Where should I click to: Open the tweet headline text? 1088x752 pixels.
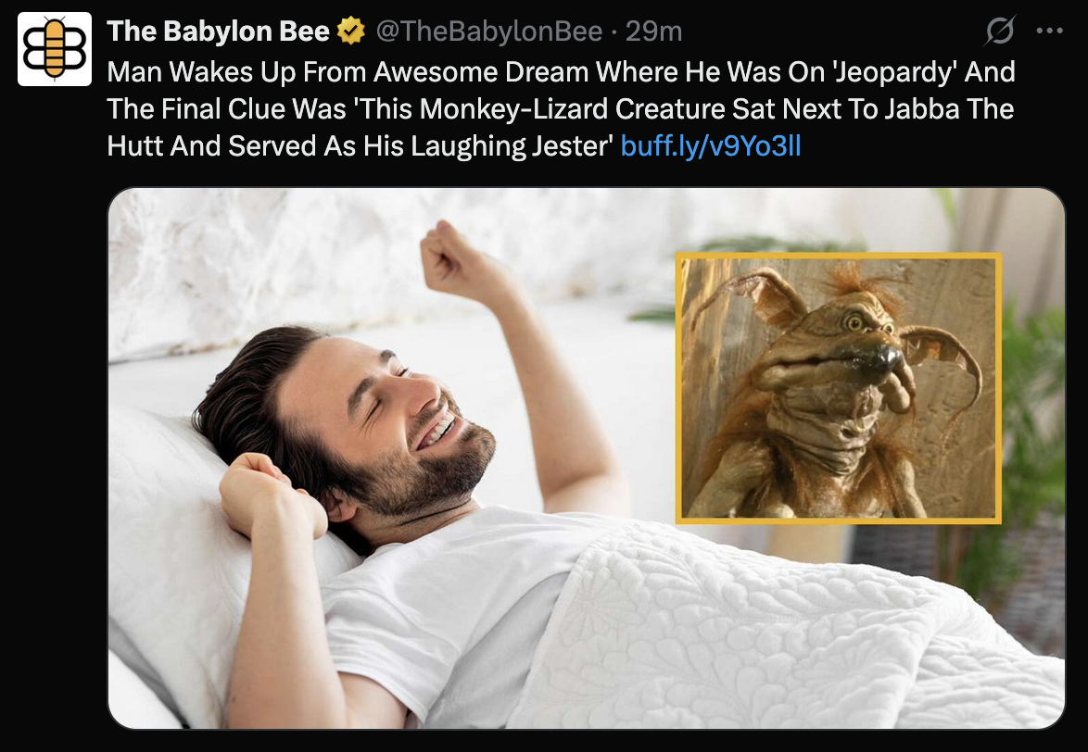(561, 108)
